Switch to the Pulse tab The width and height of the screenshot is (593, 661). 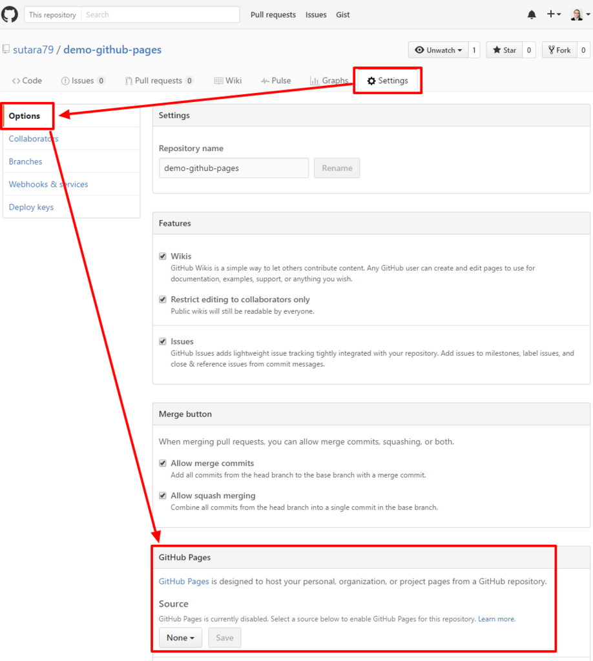[x=276, y=81]
